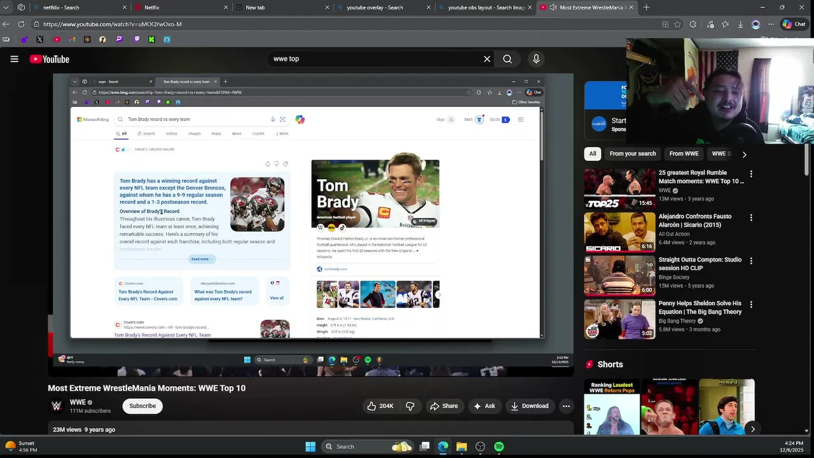Switch to the Netflix tab
Viewport: 814px width, 458px height.
point(181,8)
